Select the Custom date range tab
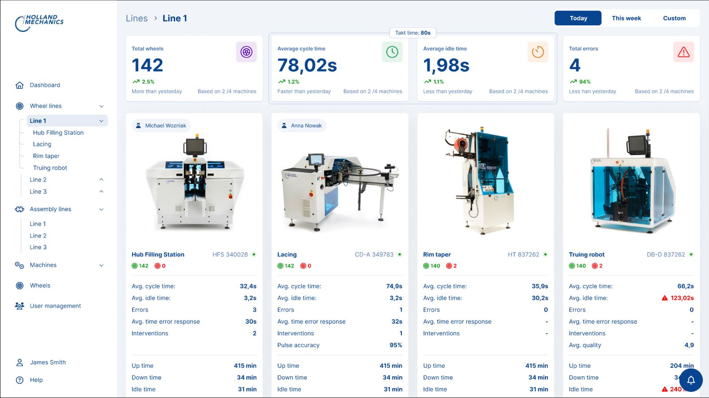 674,18
